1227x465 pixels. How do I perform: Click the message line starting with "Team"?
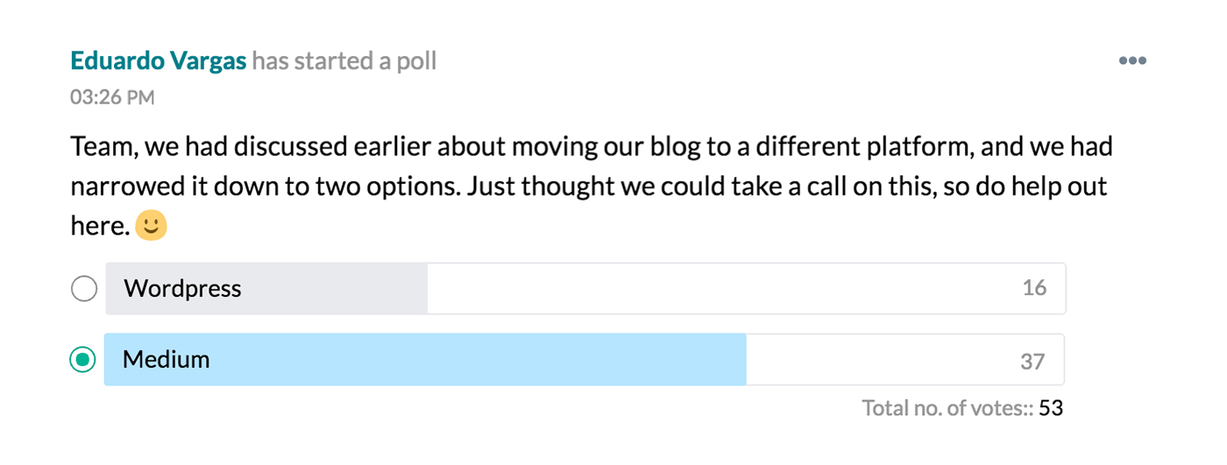592,145
